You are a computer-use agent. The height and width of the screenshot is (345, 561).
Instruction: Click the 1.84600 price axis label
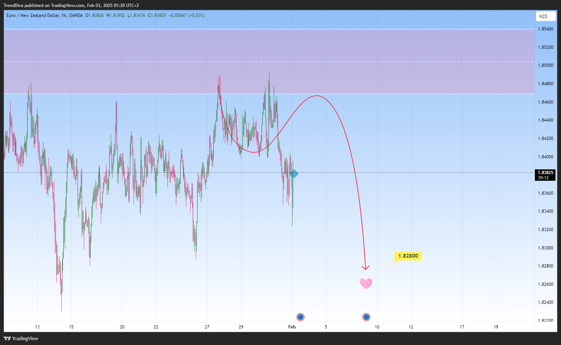[545, 102]
